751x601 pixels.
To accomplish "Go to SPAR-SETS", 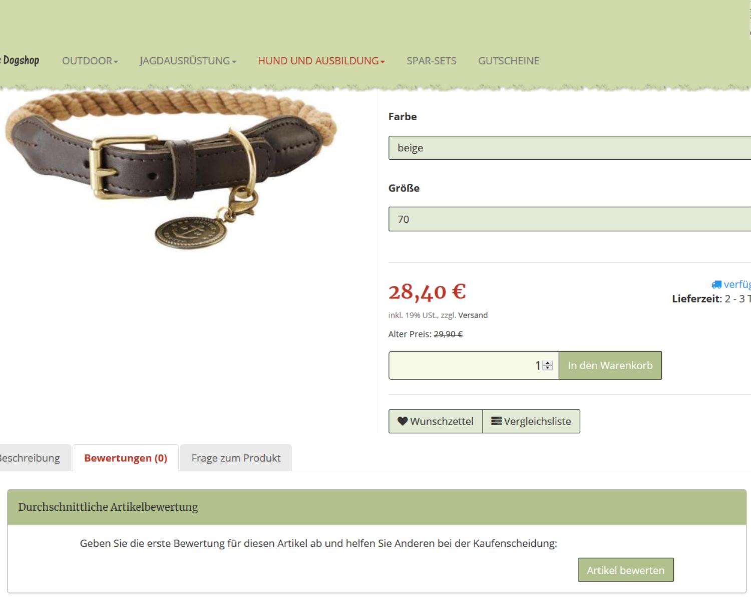I will click(432, 61).
